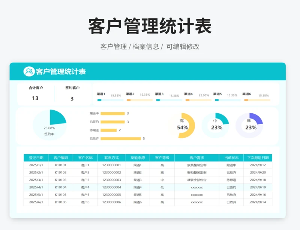Select the cell 2025/6/1

(x=36, y=202)
